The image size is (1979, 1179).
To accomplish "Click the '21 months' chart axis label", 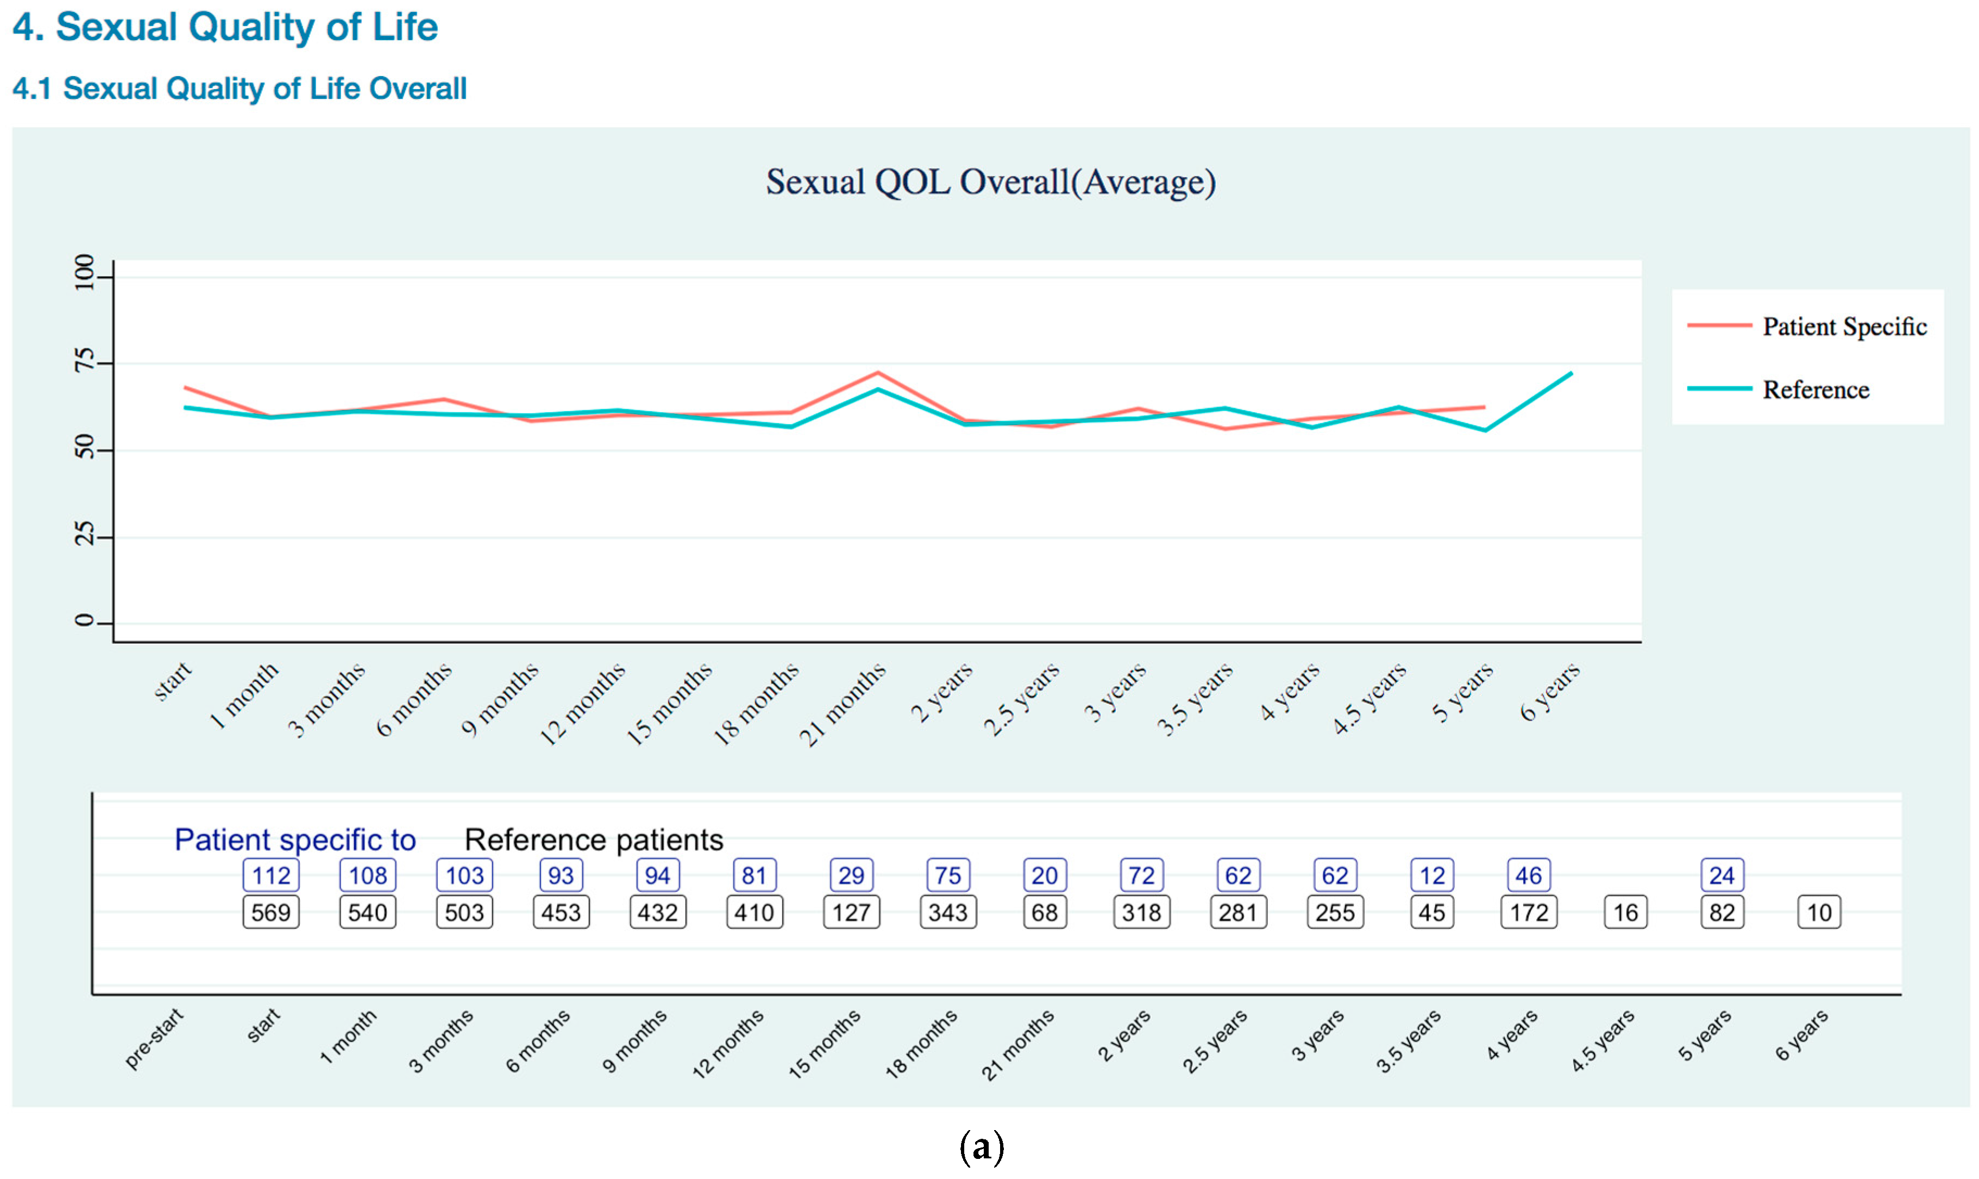I will 843,704.
